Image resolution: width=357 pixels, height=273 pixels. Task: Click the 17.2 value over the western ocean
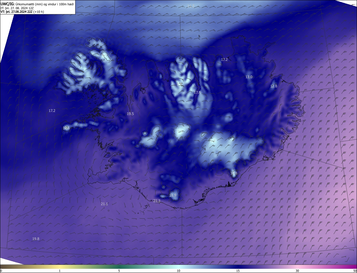point(52,111)
